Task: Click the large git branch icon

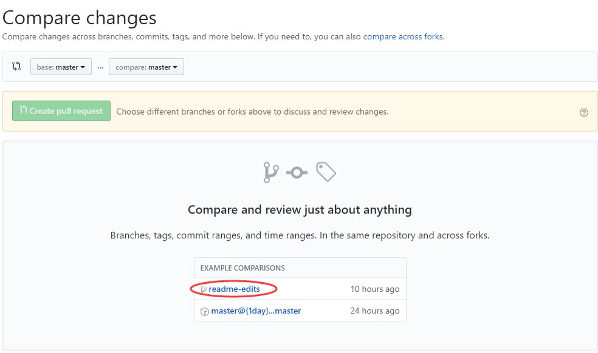Action: [x=270, y=173]
